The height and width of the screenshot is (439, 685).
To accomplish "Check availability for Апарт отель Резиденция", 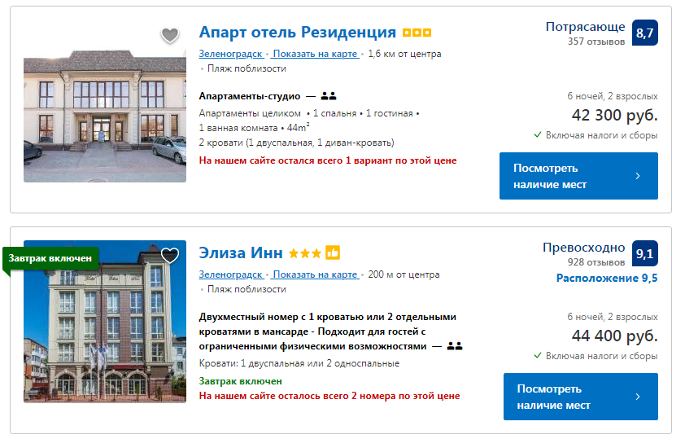I will coord(579,176).
